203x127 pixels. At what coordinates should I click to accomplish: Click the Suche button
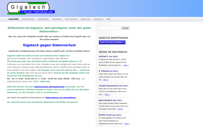tap(125, 28)
